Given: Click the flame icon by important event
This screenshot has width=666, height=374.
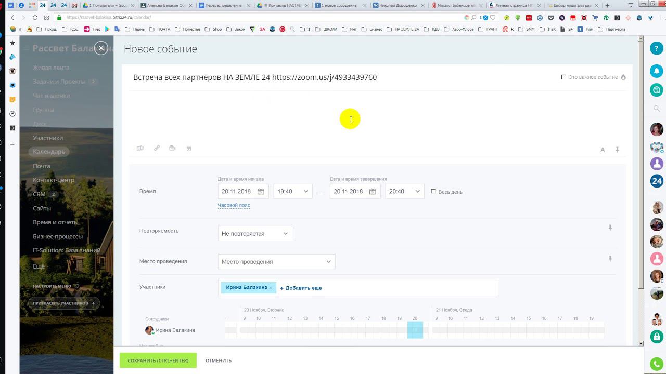Looking at the screenshot, I should (x=623, y=77).
